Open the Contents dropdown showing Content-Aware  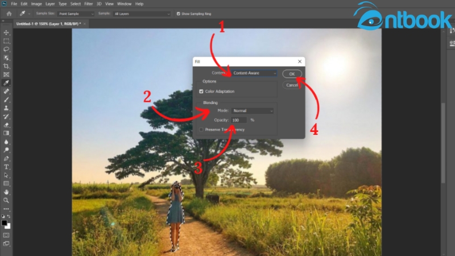click(x=254, y=73)
